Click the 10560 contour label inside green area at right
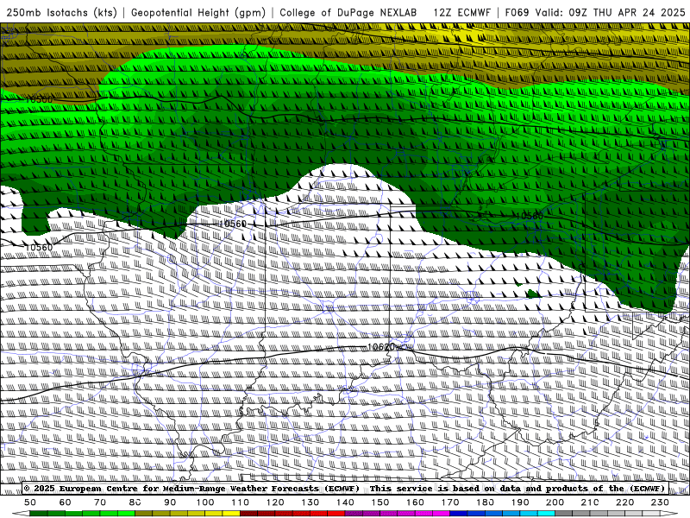Image resolution: width=690 pixels, height=518 pixels. pos(530,217)
